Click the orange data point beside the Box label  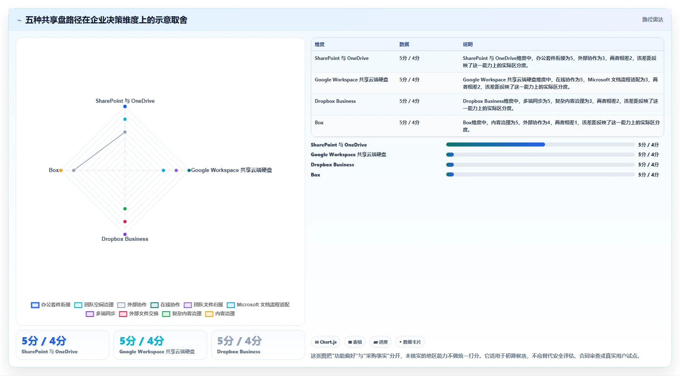click(61, 170)
